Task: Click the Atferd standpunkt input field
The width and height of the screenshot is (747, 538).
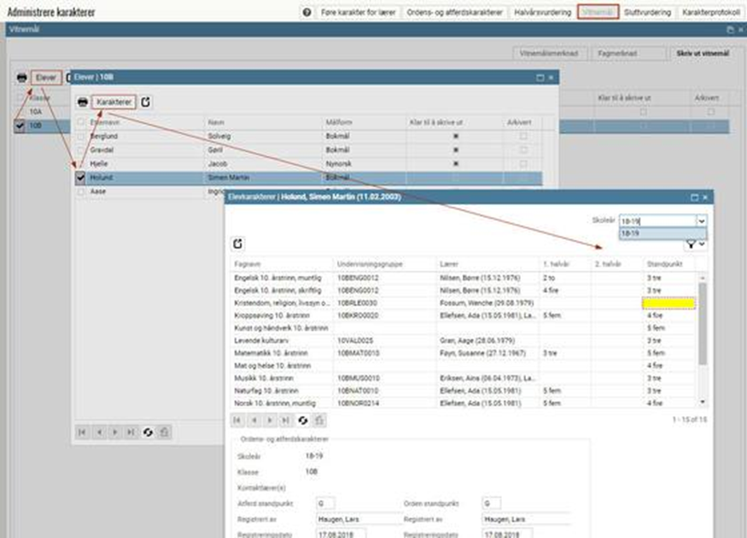Action: (x=325, y=503)
